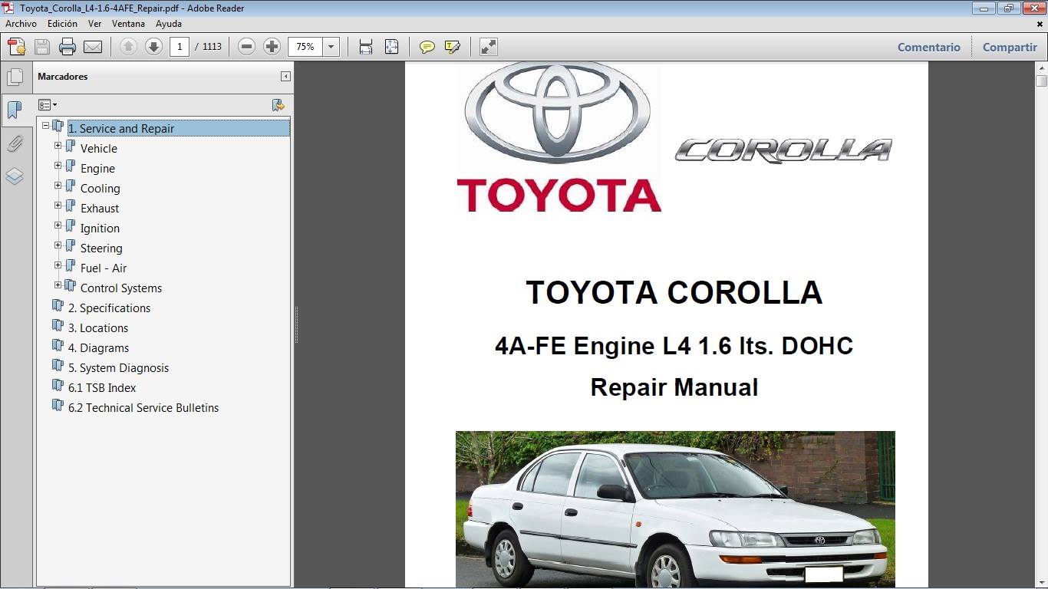This screenshot has width=1048, height=589.
Task: Open the Edición menu
Action: 62,24
